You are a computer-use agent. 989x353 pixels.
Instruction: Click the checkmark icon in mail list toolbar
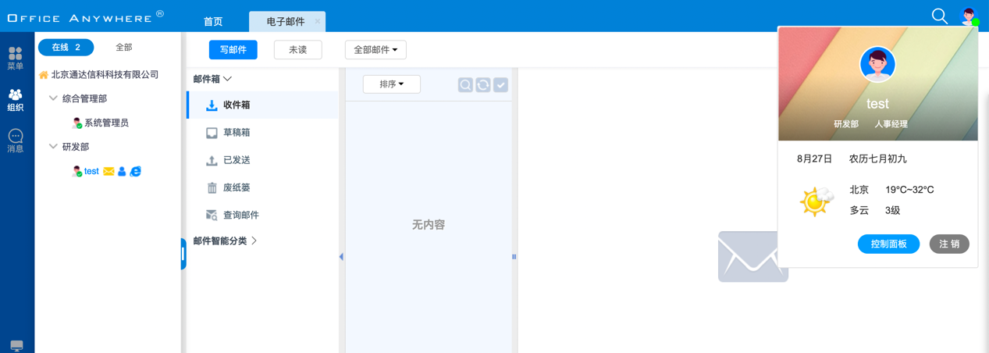pyautogui.click(x=501, y=84)
